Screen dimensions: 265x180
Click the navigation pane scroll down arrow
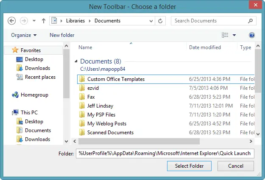click(67, 141)
